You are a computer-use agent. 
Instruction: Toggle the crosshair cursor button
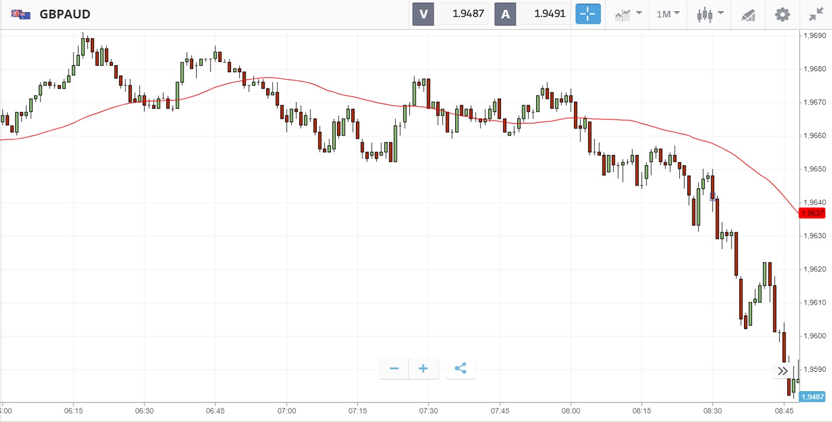pos(588,14)
